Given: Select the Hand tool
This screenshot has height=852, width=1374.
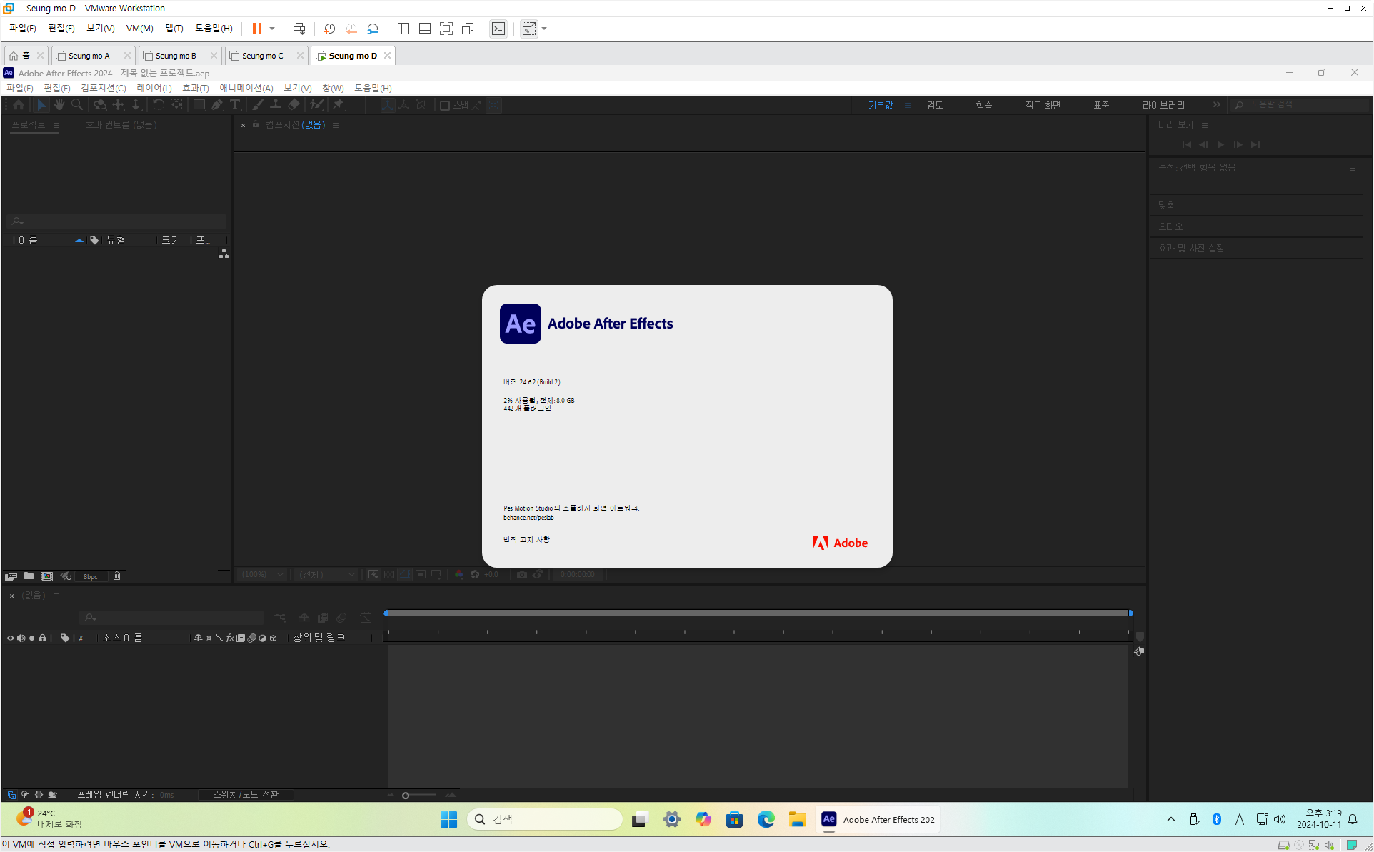Looking at the screenshot, I should 59,105.
